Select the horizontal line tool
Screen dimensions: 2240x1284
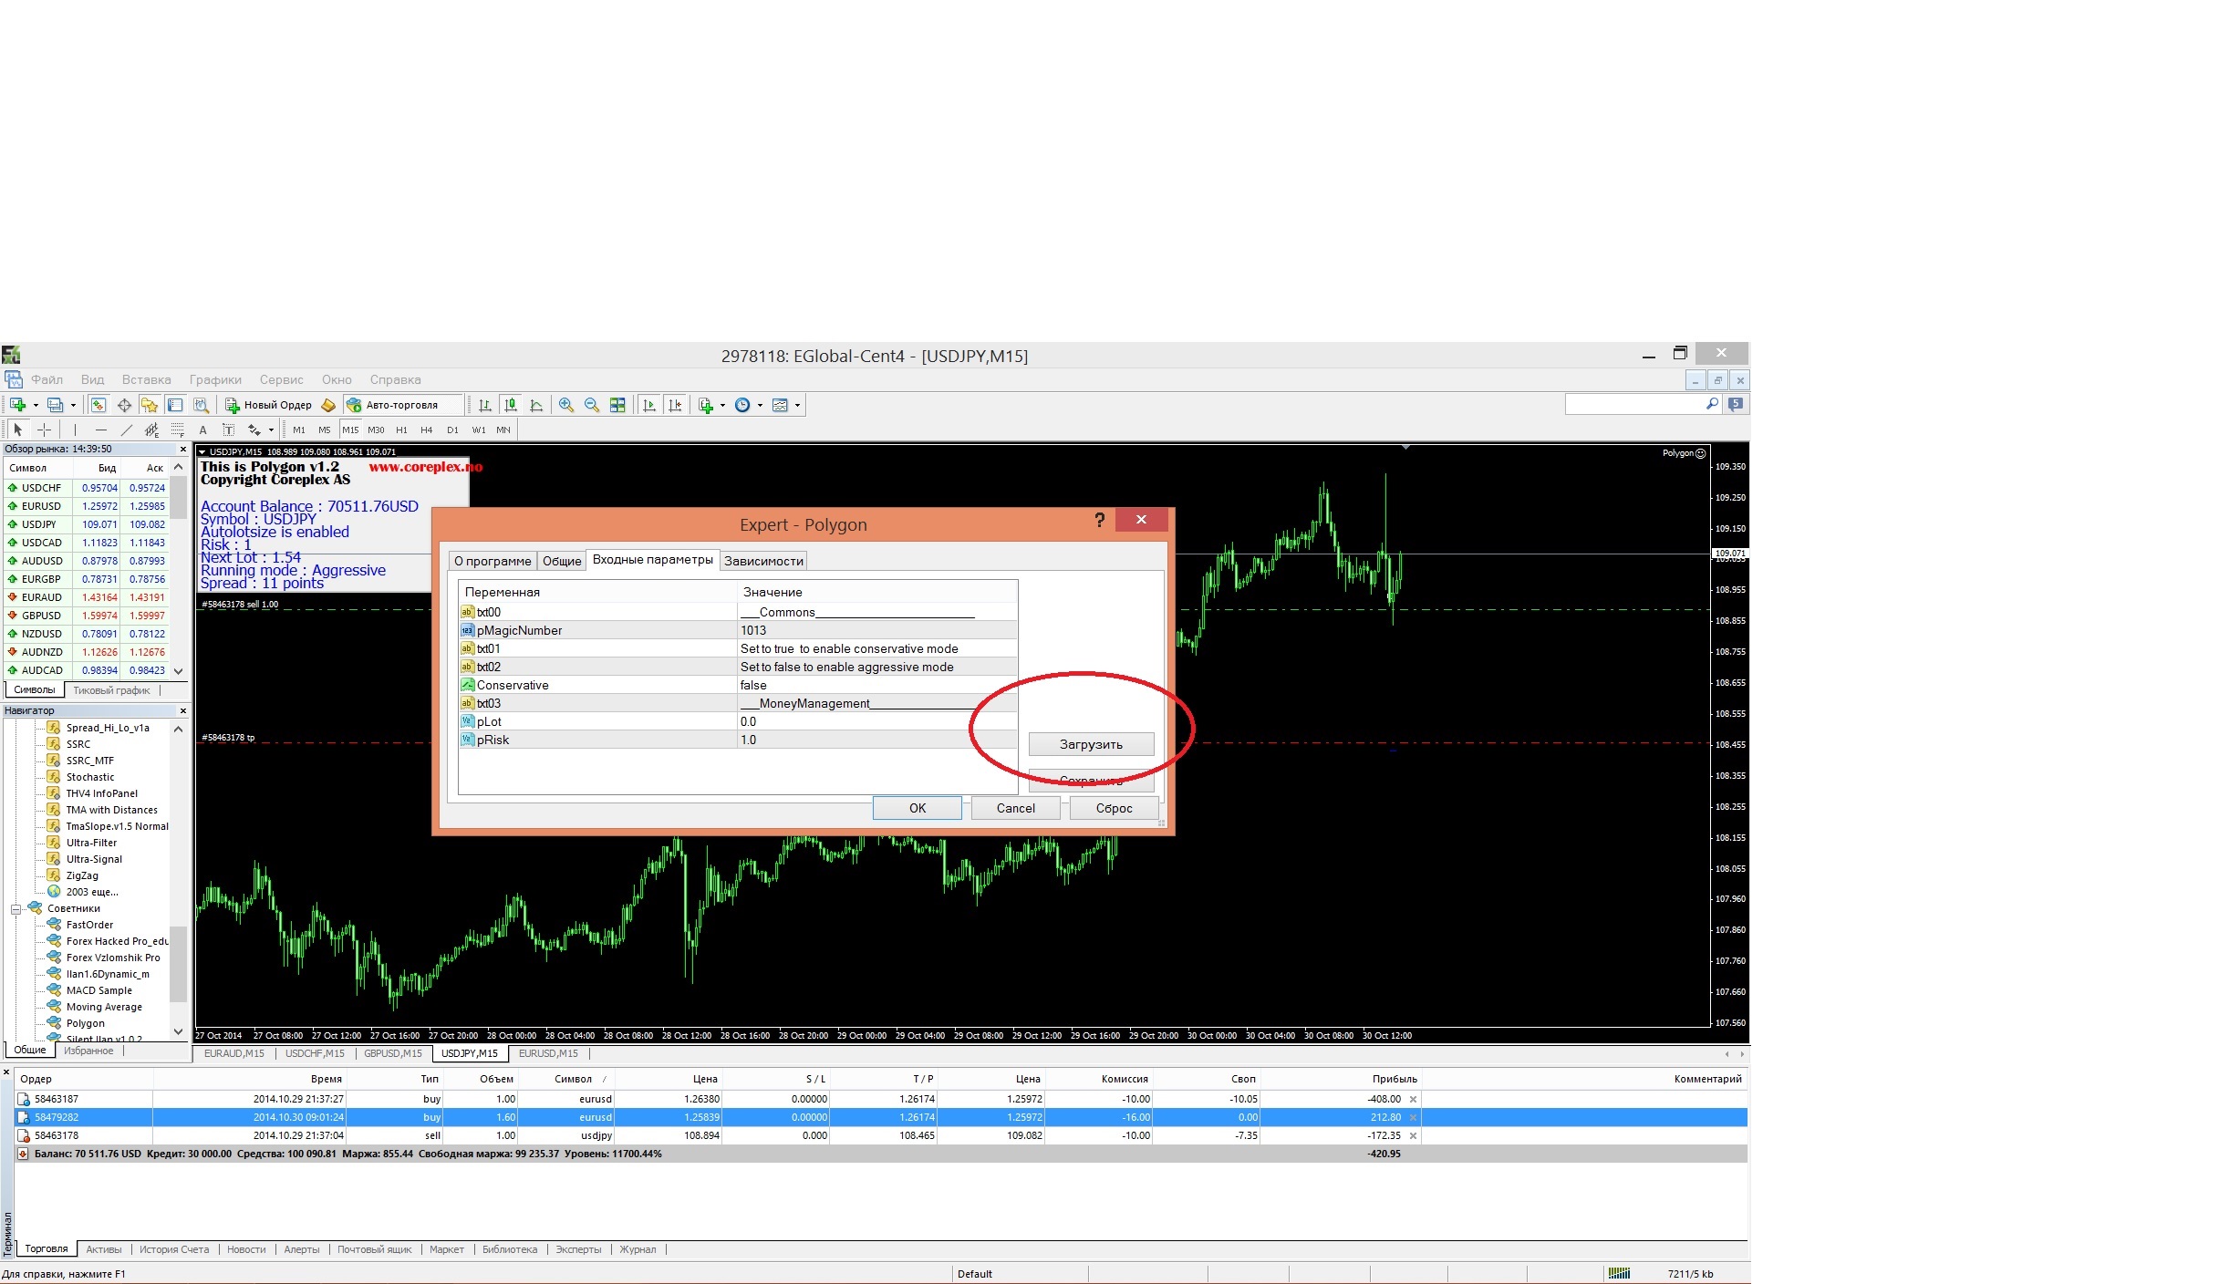[100, 430]
